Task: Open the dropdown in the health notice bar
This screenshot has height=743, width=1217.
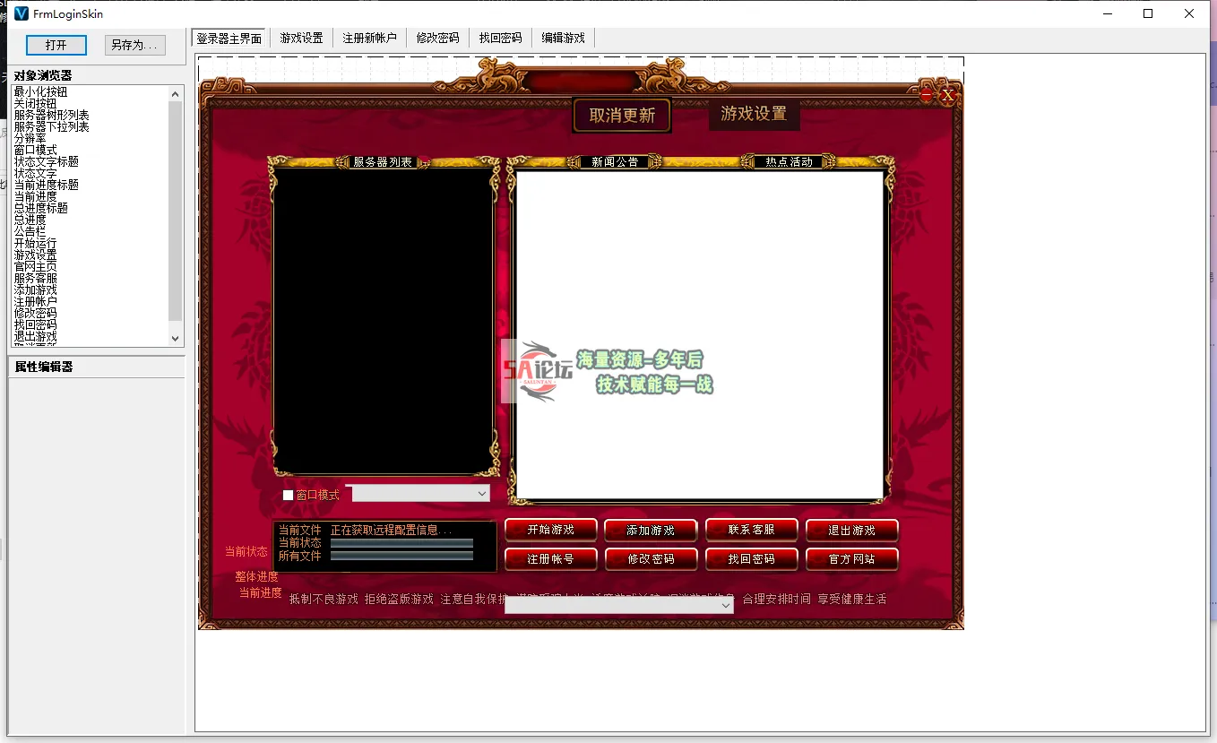Action: pos(726,604)
